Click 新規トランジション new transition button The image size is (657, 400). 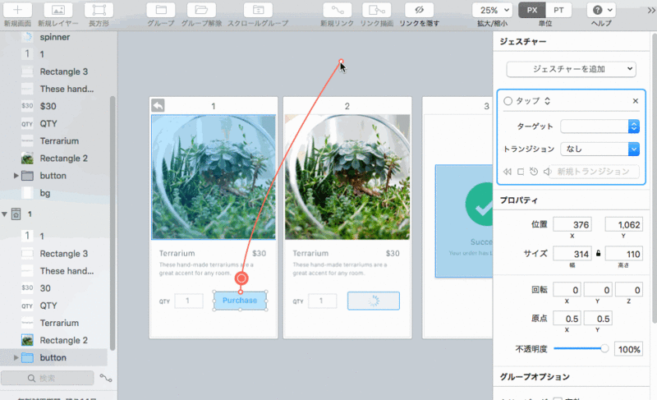(x=594, y=172)
